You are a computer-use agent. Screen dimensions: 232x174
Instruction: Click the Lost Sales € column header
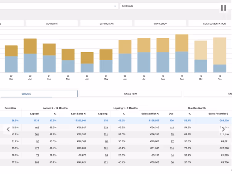[x=78, y=114]
